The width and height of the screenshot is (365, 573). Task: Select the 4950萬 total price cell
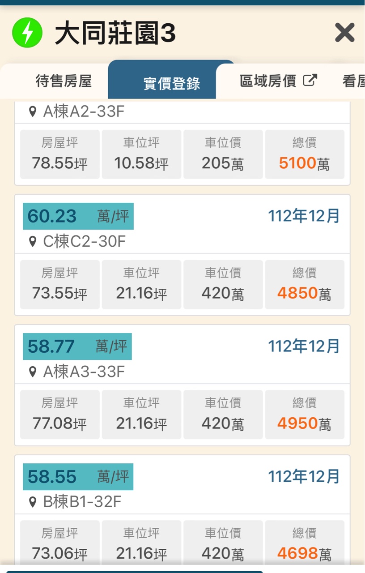click(305, 415)
